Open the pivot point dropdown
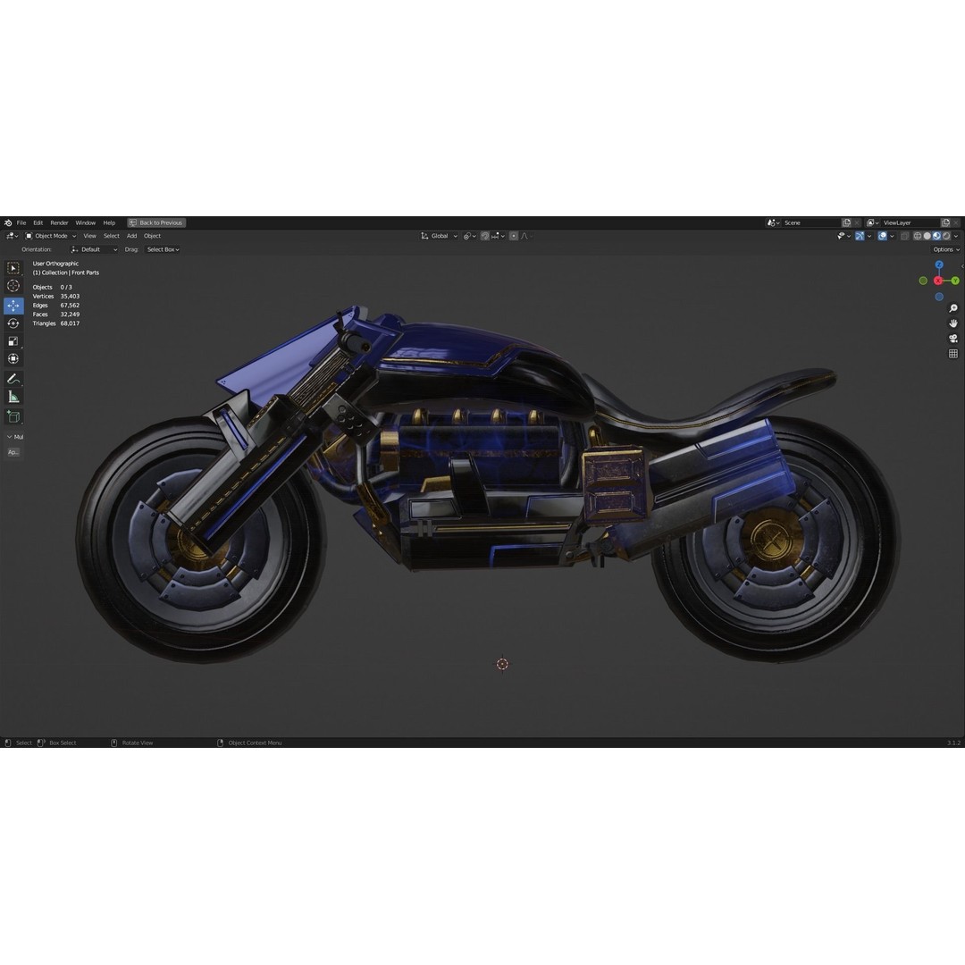 point(470,236)
